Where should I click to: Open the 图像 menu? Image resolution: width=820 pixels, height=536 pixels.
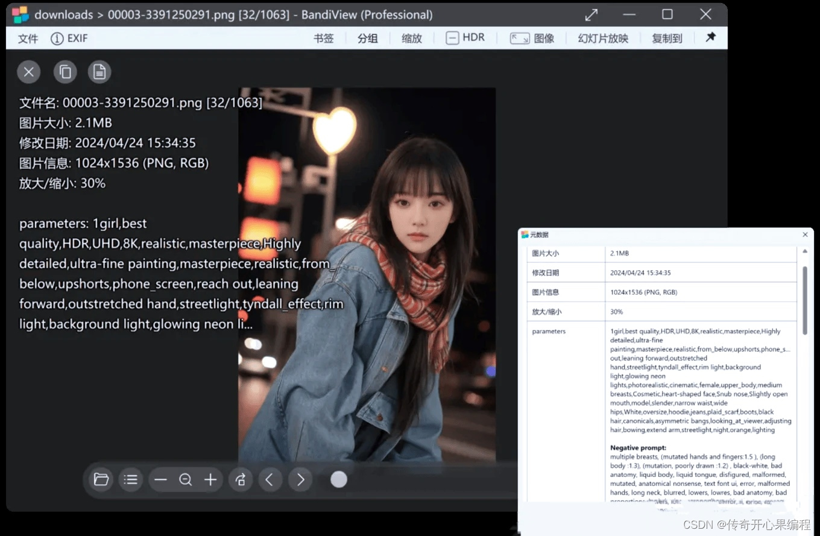(532, 39)
